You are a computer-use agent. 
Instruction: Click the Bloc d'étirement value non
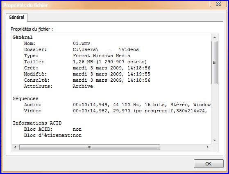77,135
